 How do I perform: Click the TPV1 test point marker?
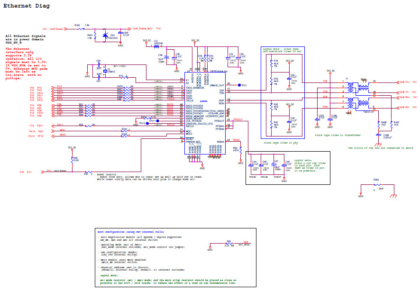[x=239, y=85]
